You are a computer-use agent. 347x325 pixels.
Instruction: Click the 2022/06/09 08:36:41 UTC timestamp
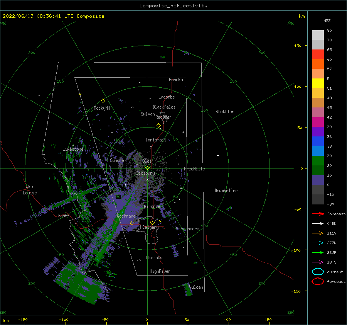[x=38, y=16]
